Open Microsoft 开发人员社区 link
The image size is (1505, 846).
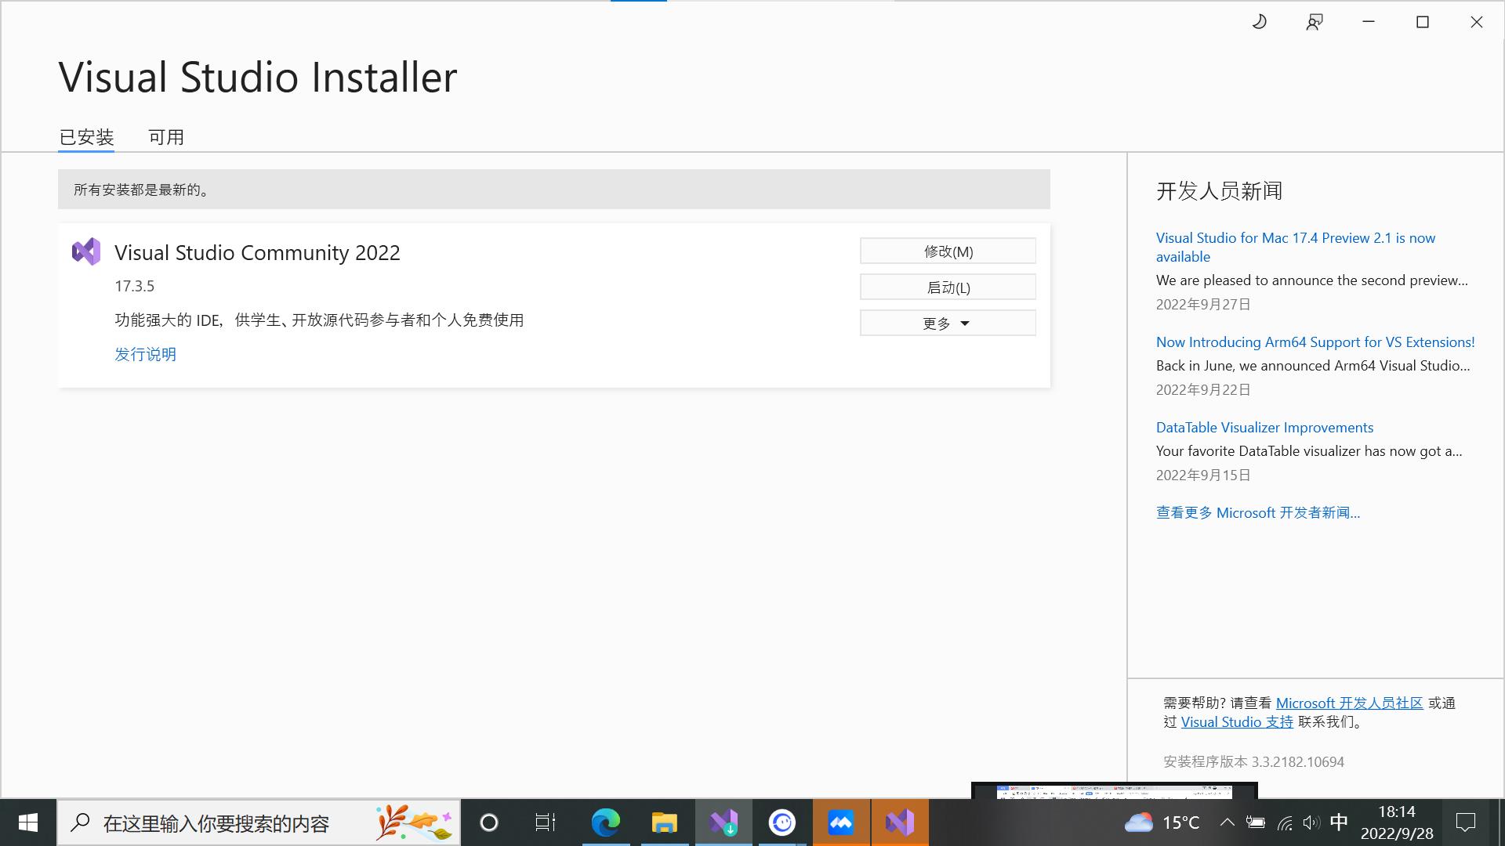[x=1349, y=703]
